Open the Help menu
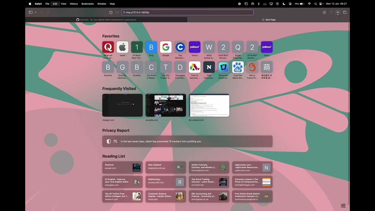This screenshot has width=375, height=211. pos(112,4)
